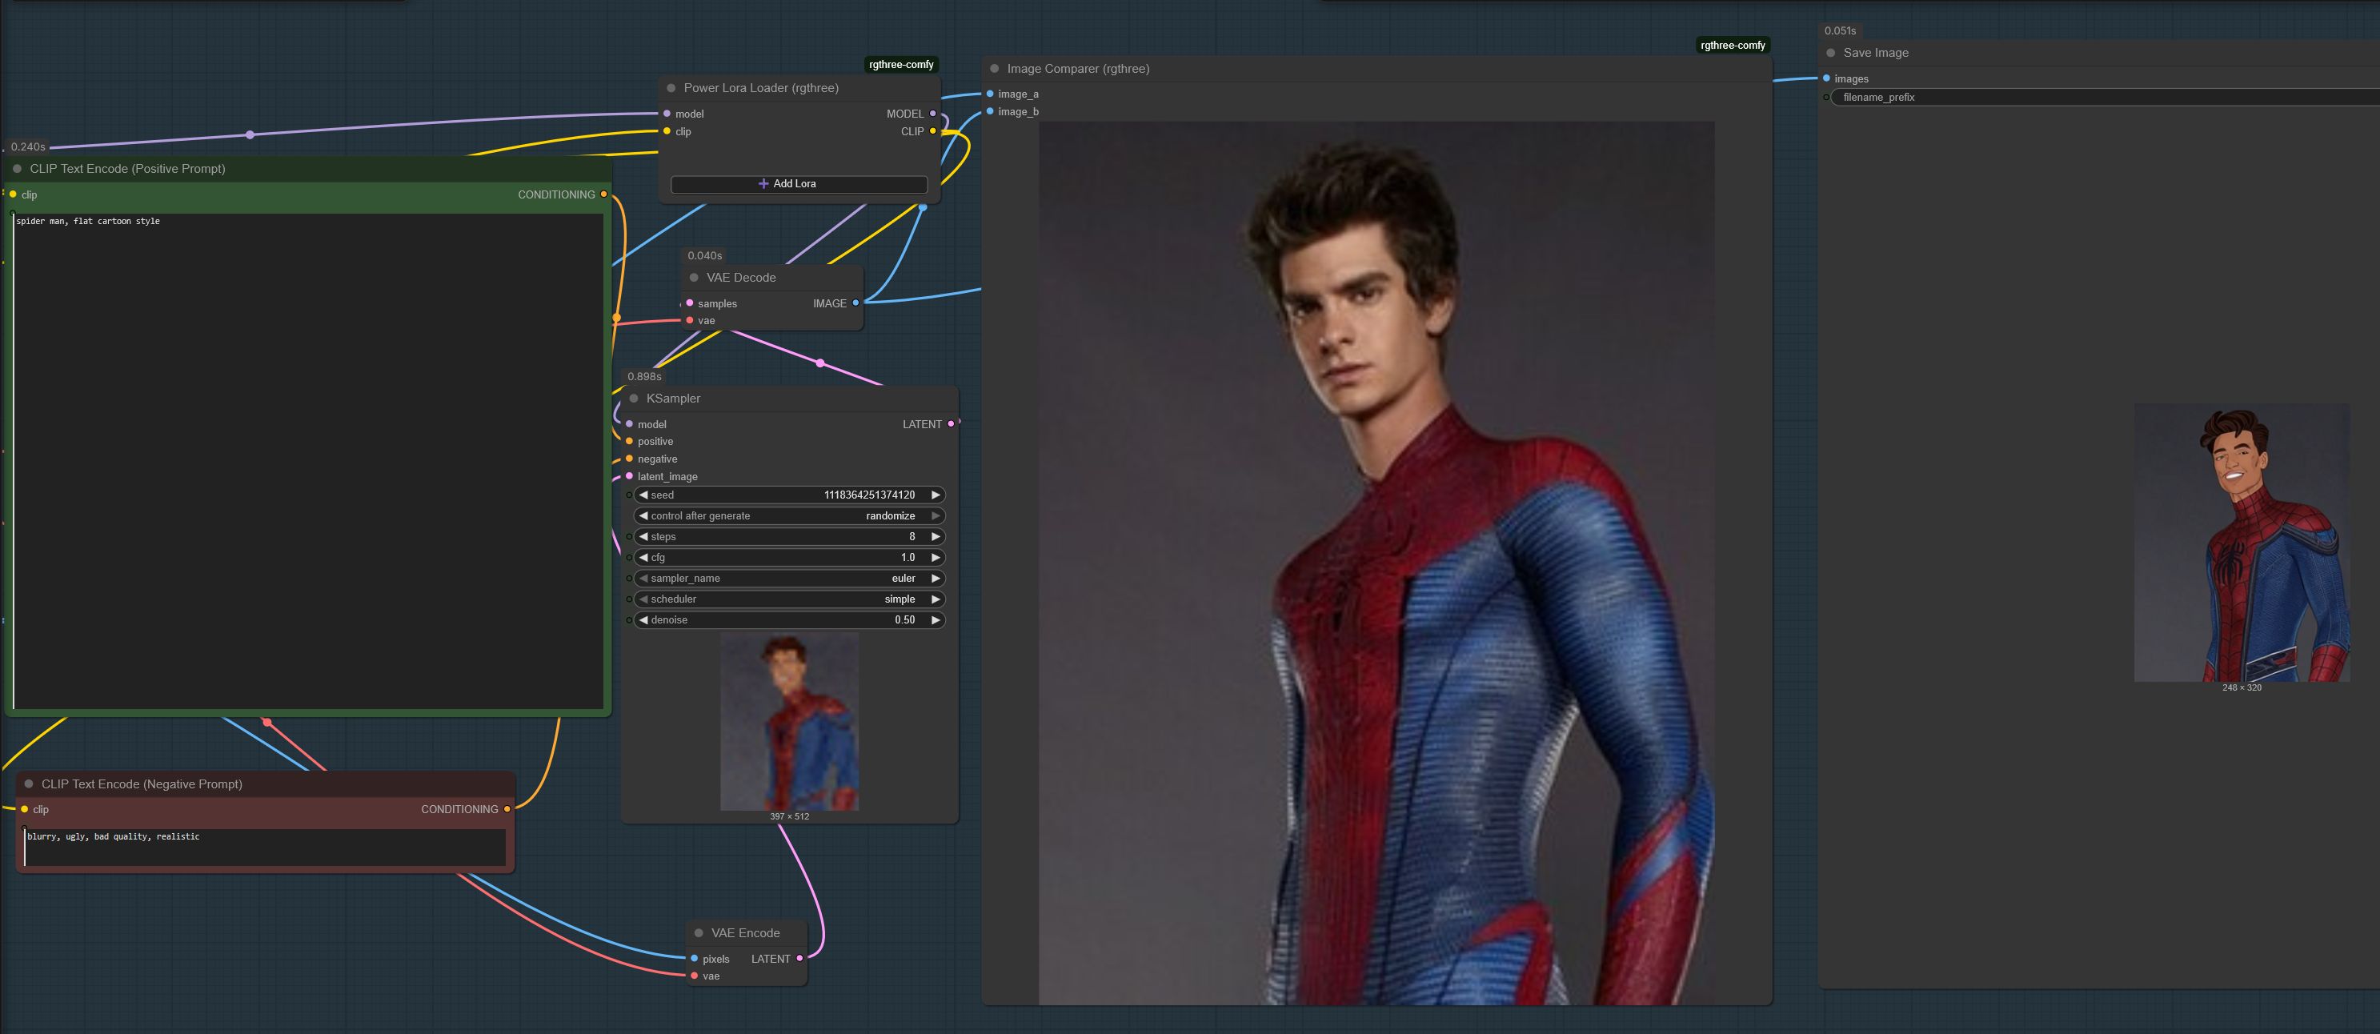The height and width of the screenshot is (1034, 2380).
Task: Click the model input port on Power Lora Loader
Action: [667, 114]
